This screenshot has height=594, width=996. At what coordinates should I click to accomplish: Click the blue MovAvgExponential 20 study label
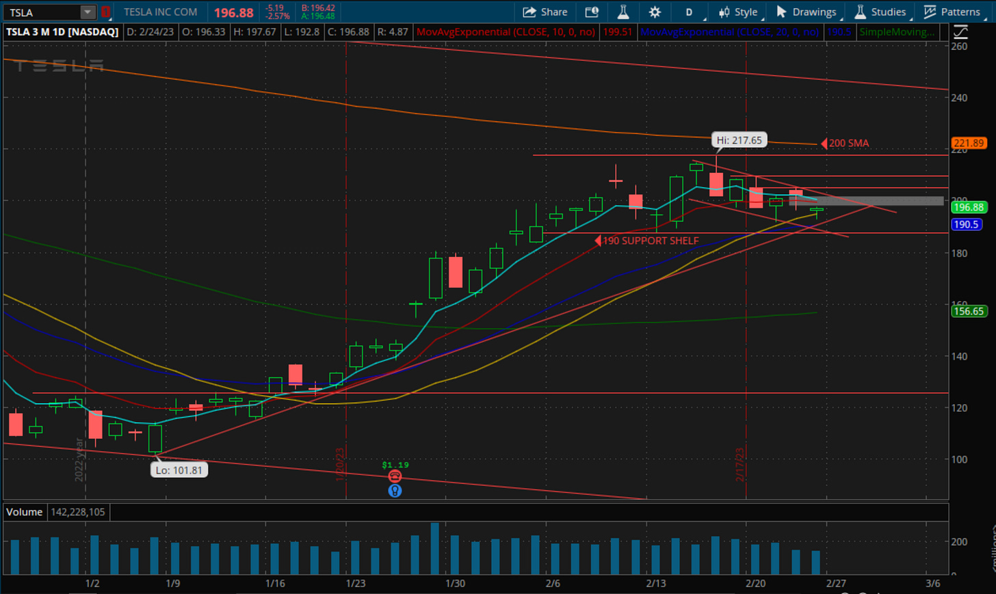click(x=729, y=32)
